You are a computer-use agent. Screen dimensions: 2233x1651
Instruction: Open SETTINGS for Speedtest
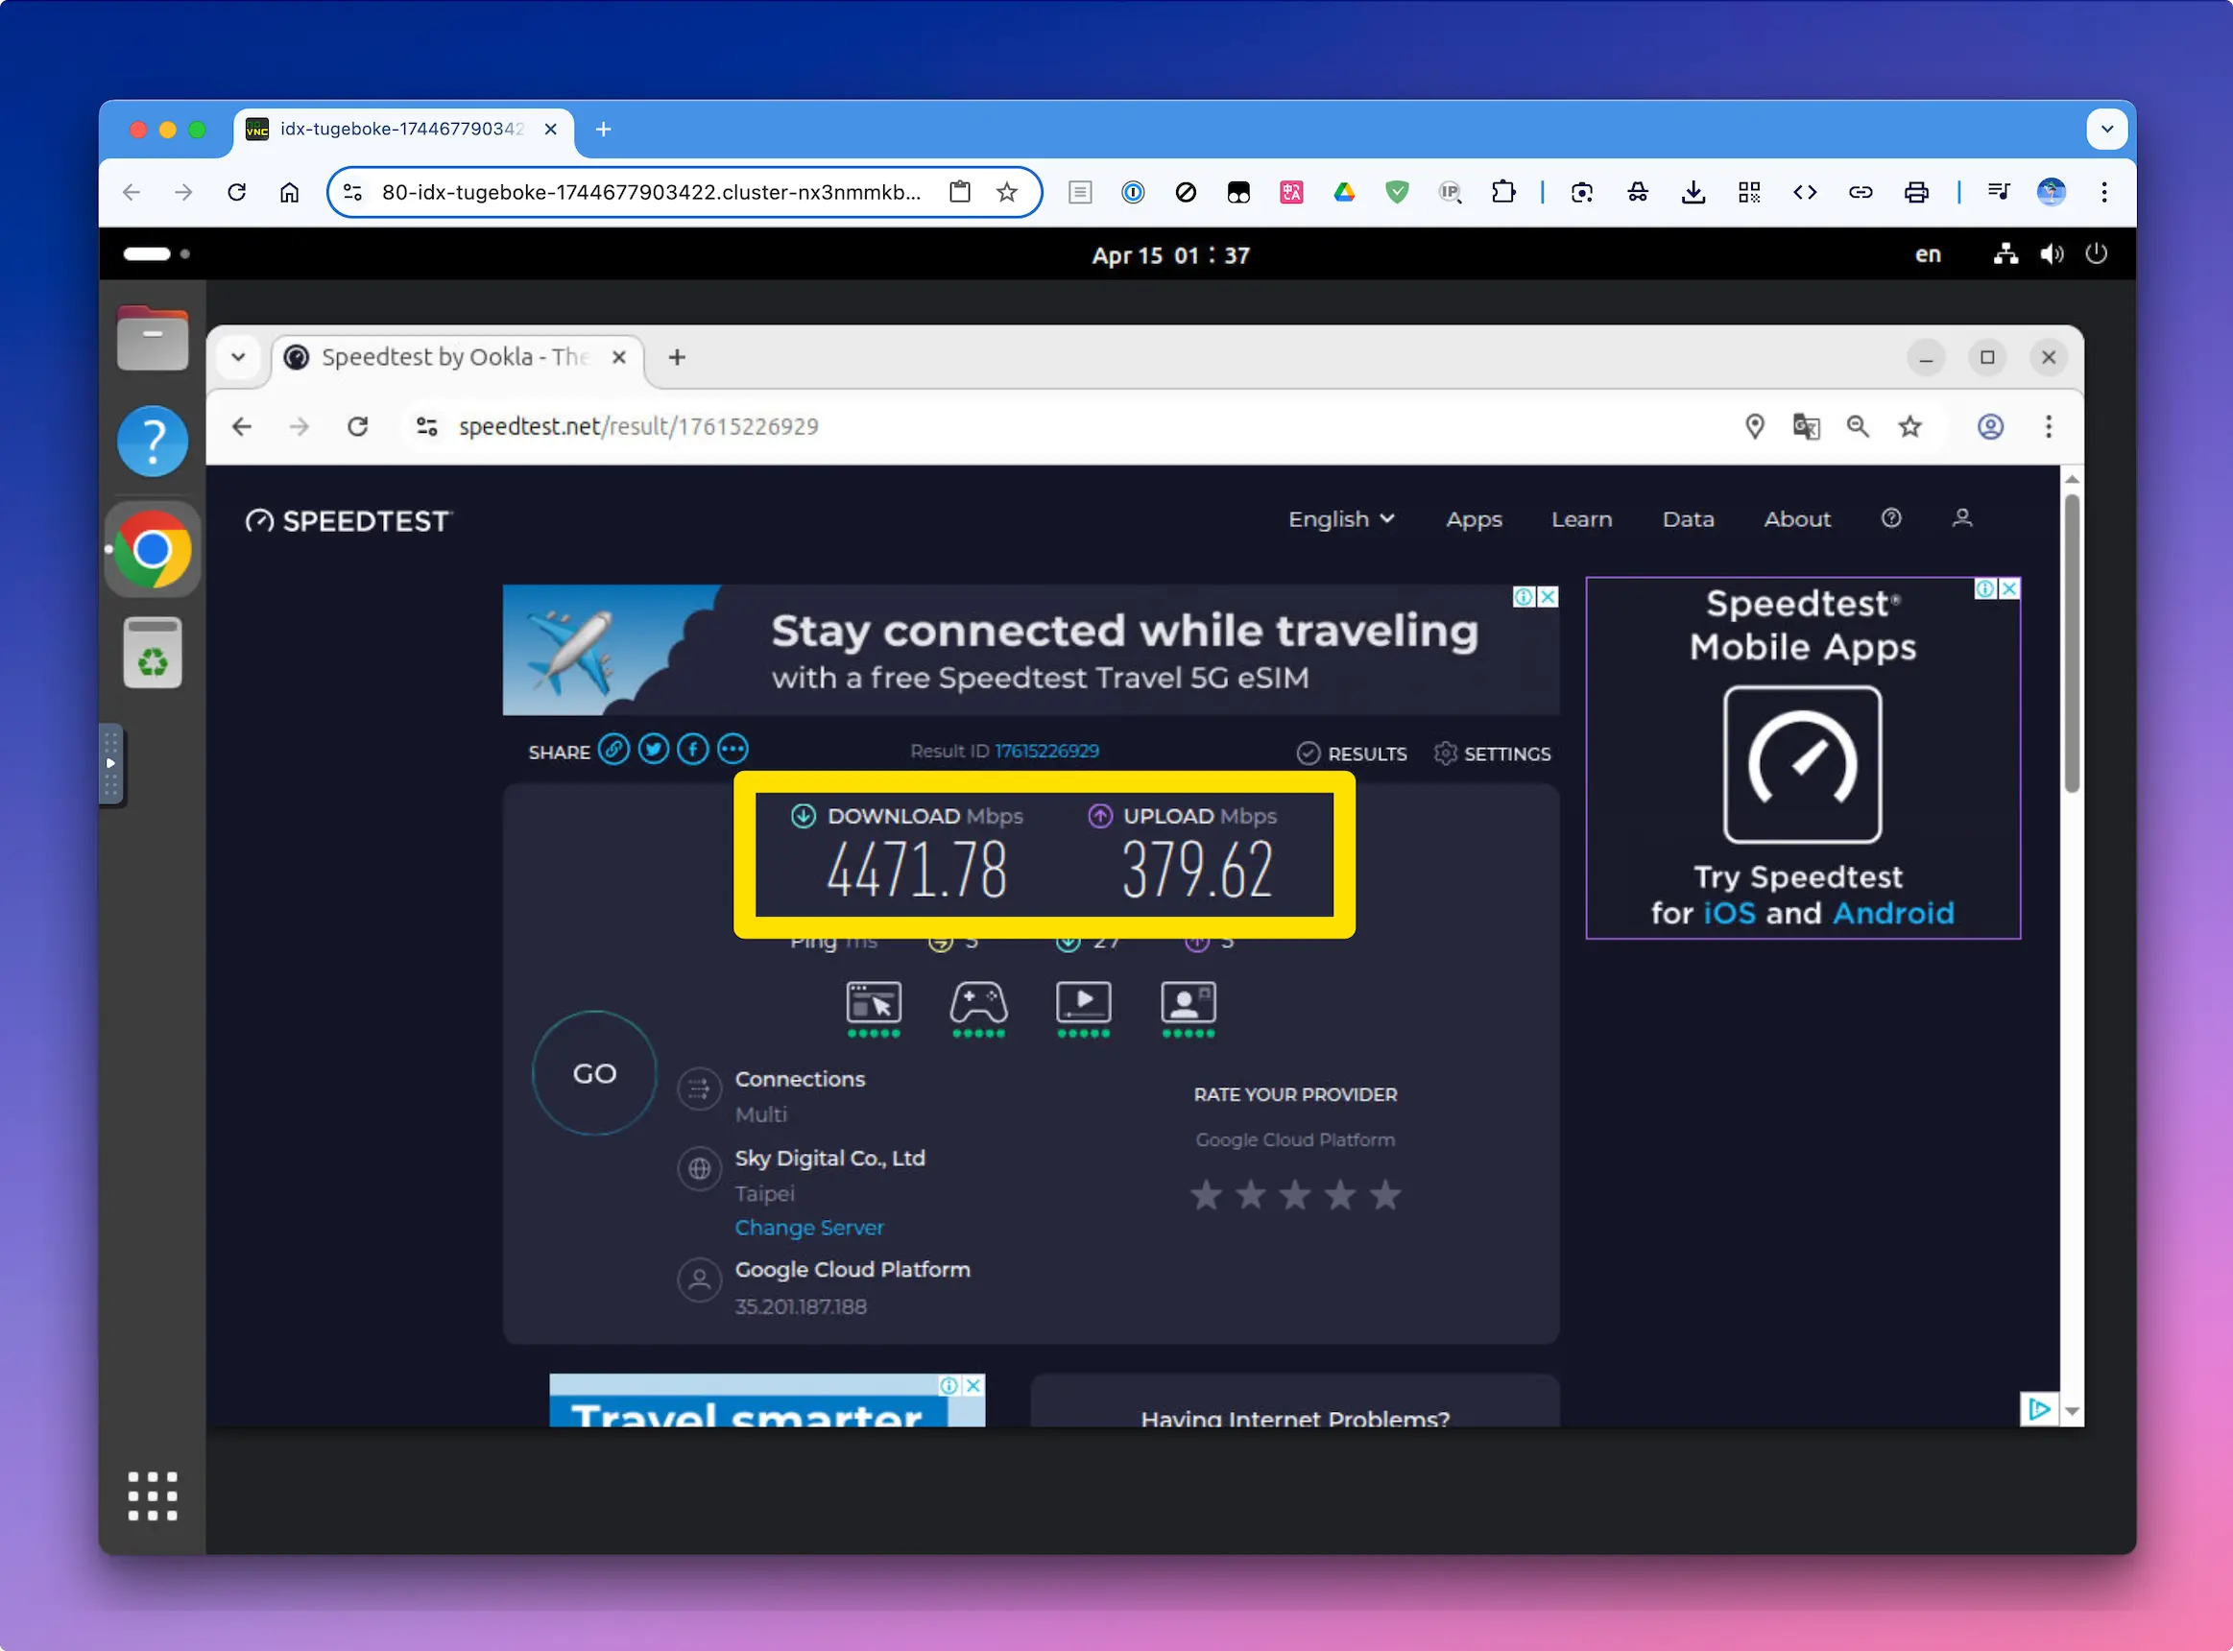pos(1492,754)
